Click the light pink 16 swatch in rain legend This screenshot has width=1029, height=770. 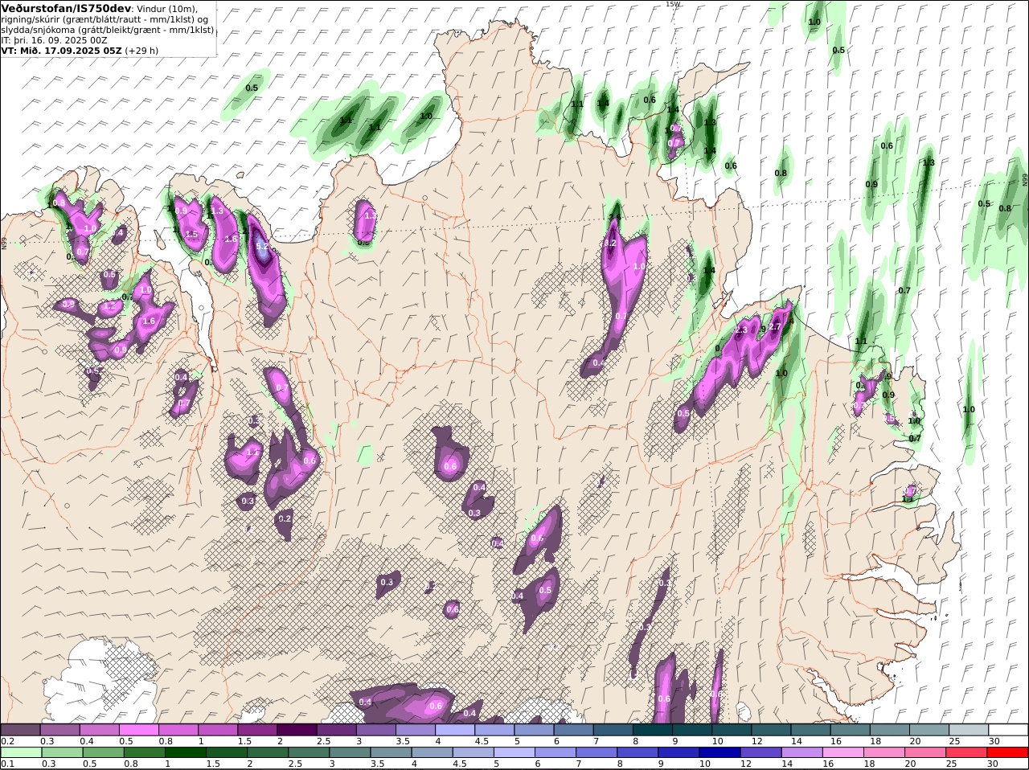843,752
